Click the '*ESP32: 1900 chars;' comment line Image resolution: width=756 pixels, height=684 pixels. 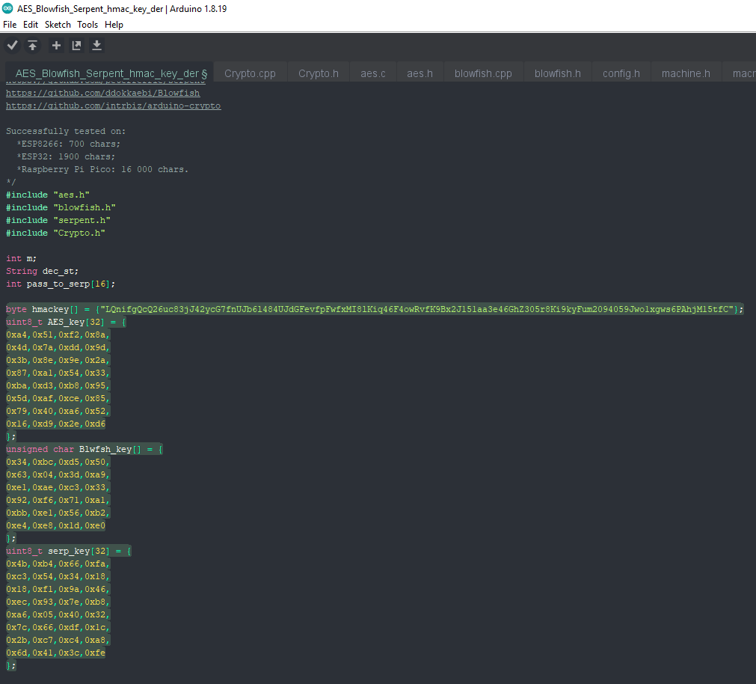click(x=66, y=156)
